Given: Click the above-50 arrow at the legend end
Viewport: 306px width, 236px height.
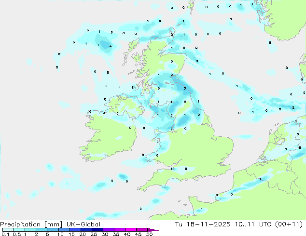Looking at the screenshot, I should [x=153, y=230].
